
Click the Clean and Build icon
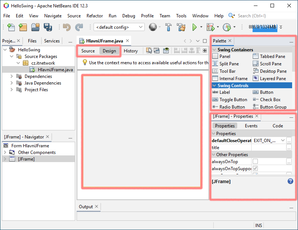coord(181,27)
